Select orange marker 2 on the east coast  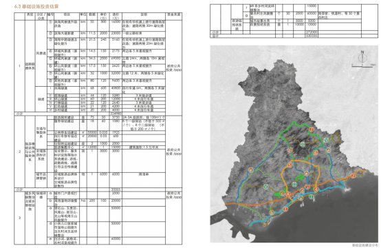353,176
